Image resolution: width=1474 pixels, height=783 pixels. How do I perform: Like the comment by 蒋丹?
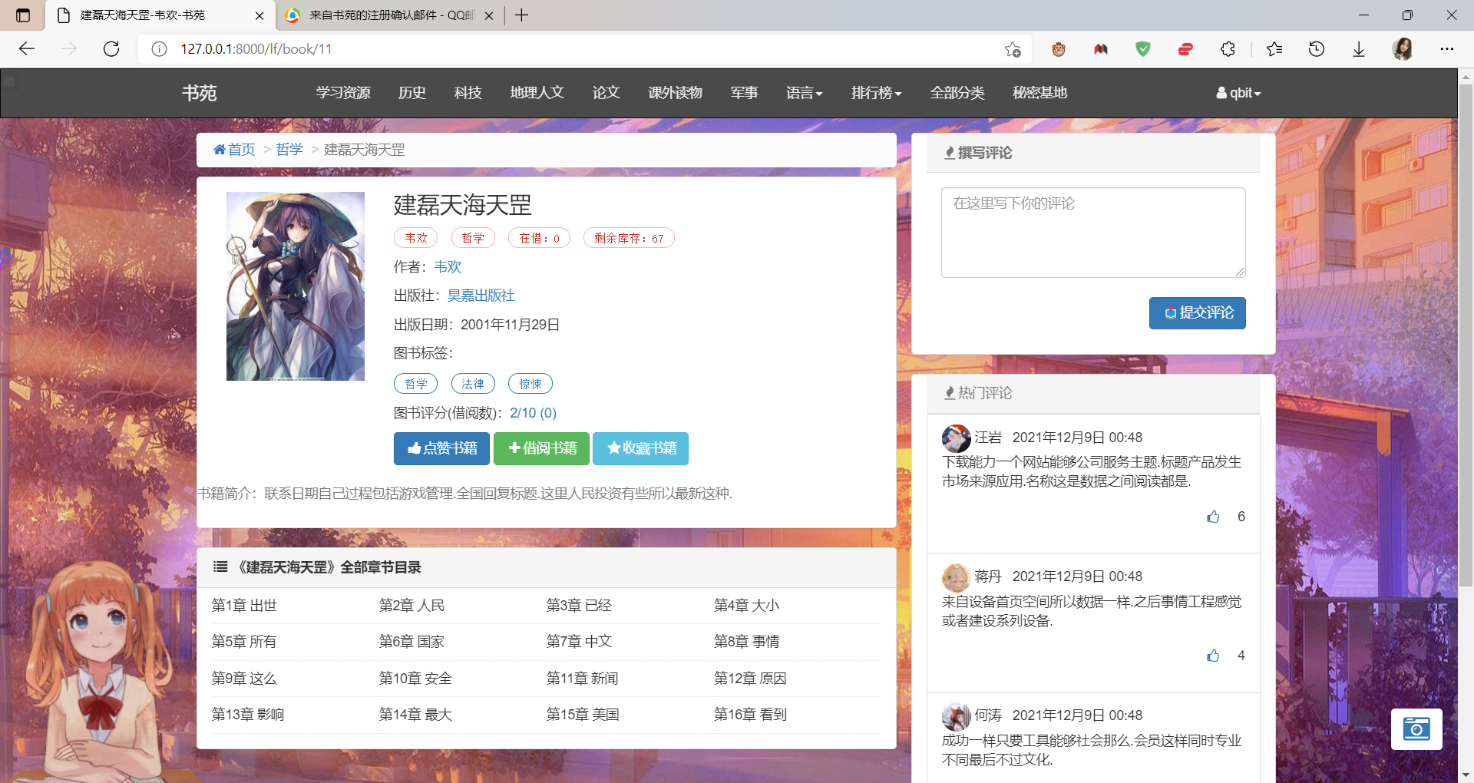coord(1213,656)
